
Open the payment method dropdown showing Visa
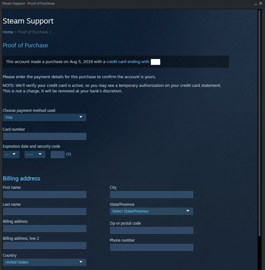pos(45,117)
